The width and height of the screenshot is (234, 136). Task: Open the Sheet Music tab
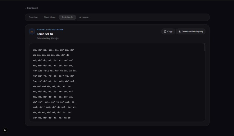pyautogui.click(x=50, y=17)
